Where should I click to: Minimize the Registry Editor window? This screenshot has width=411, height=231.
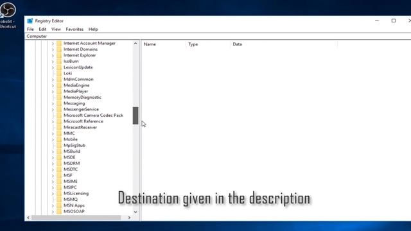377,21
